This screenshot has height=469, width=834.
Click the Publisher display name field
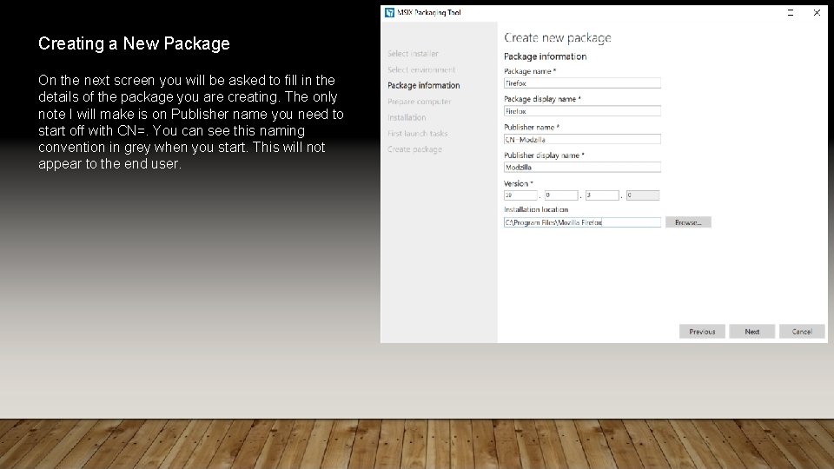pyautogui.click(x=582, y=167)
